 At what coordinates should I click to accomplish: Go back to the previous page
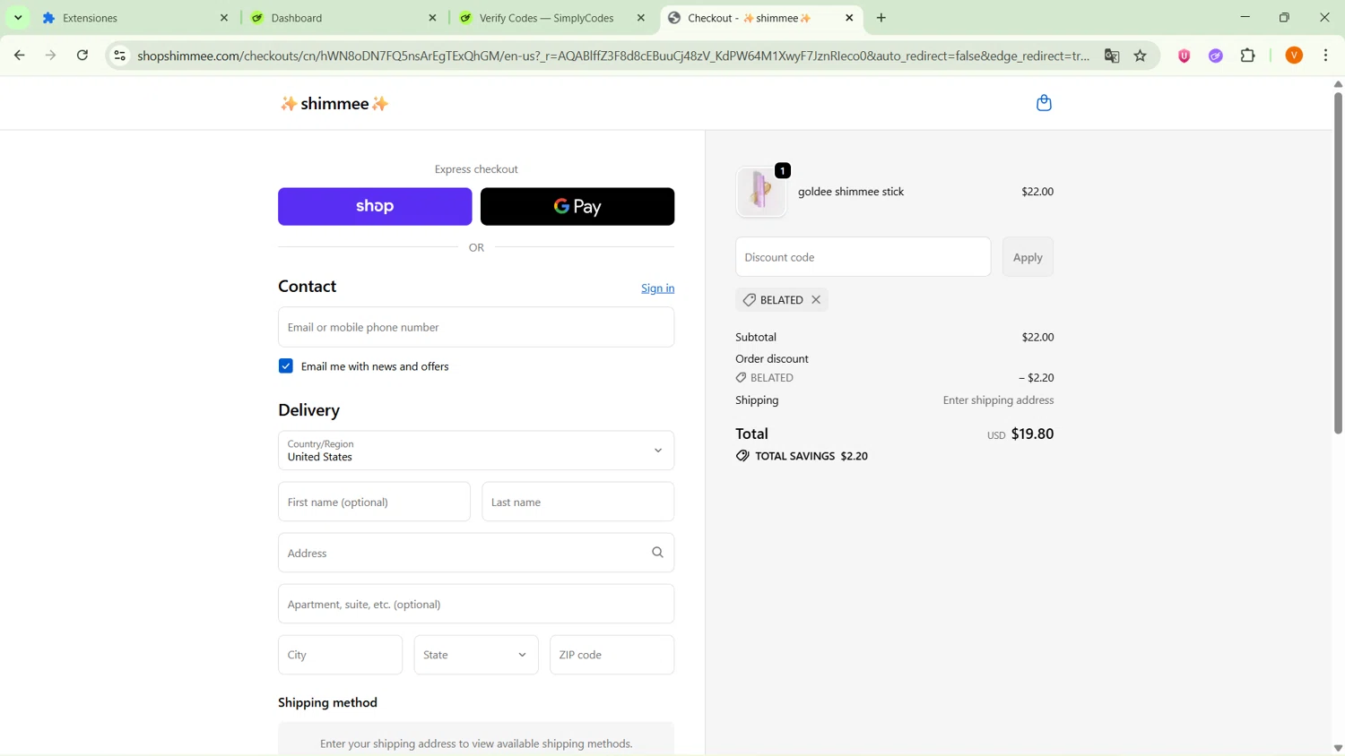tap(19, 56)
